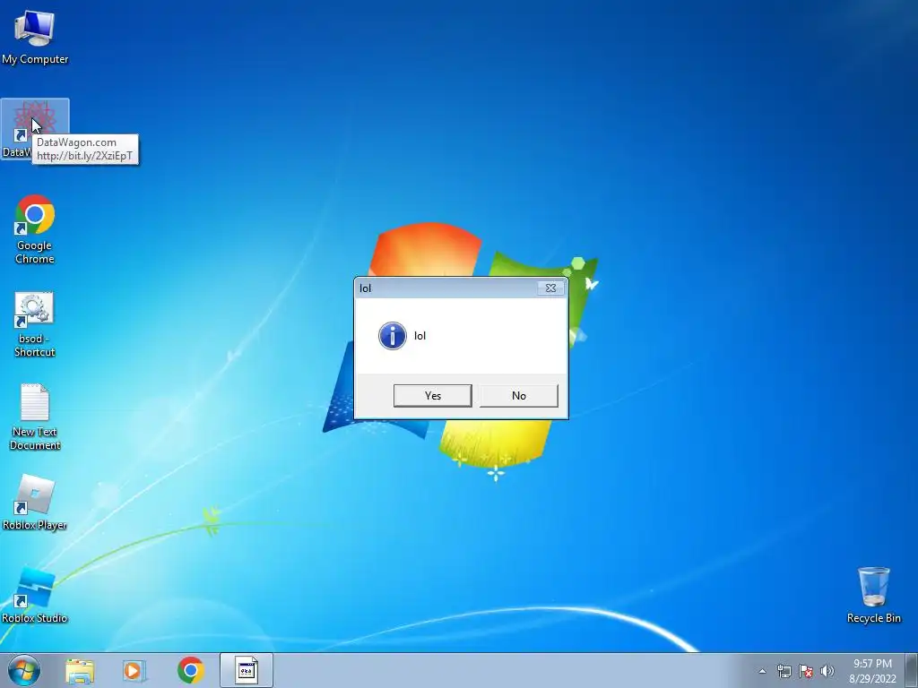Show hidden system tray icons arrow
The width and height of the screenshot is (918, 688).
pyautogui.click(x=762, y=671)
